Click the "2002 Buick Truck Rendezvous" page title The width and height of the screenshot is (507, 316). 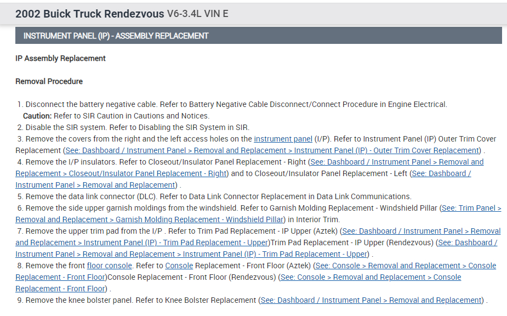[x=89, y=13]
